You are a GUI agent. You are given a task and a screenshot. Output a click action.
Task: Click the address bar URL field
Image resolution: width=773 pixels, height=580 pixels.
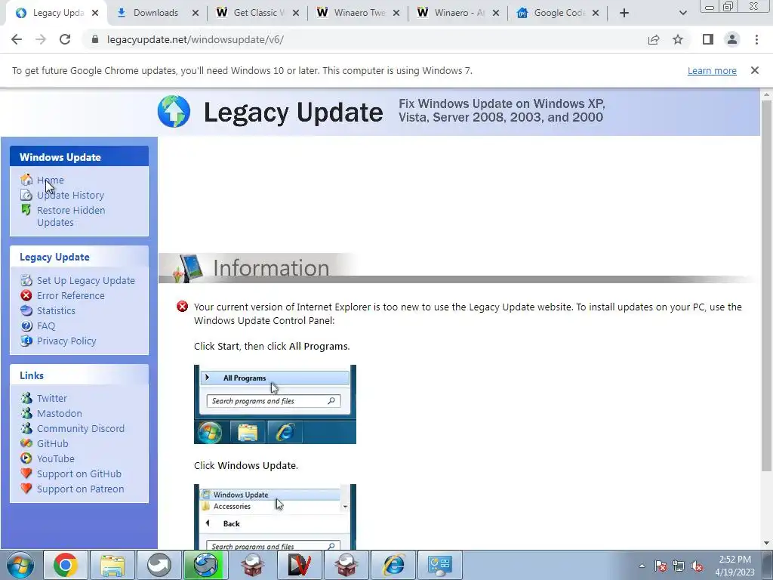365,39
